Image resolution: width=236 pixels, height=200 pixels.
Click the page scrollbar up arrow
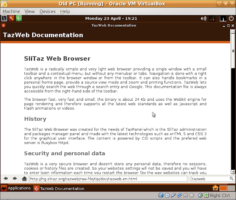point(233,31)
